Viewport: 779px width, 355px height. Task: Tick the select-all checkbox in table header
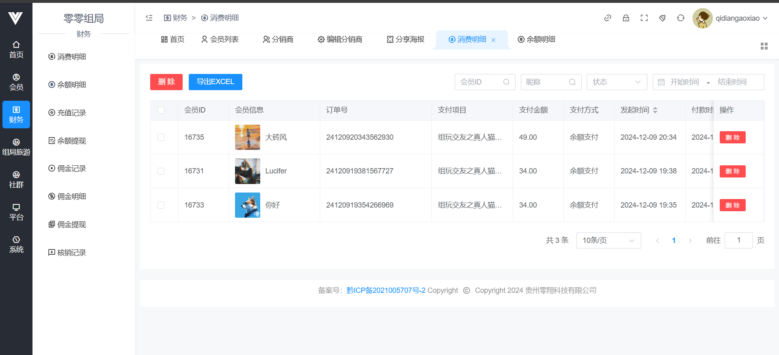point(161,110)
